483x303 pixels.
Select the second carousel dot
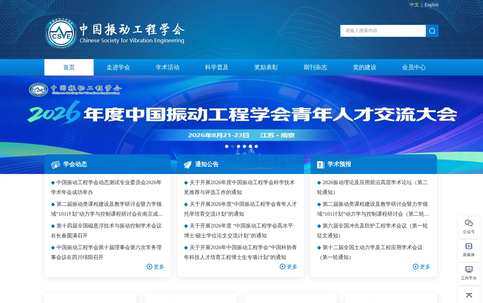(233, 146)
